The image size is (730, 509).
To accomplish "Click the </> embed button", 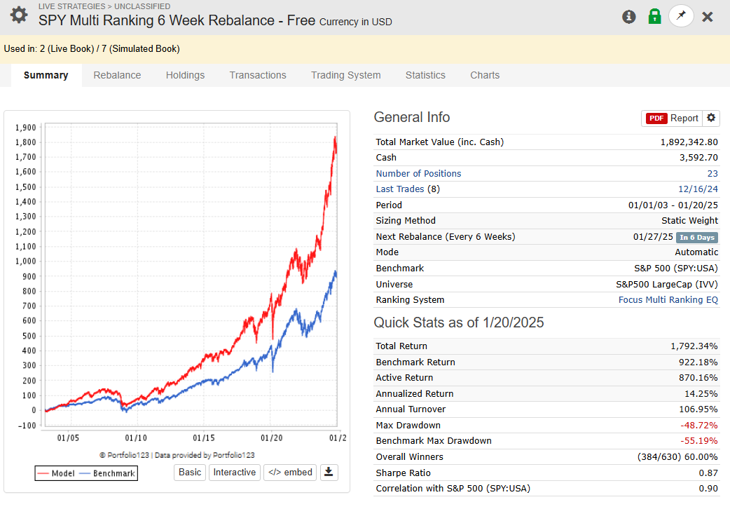I will pos(290,472).
